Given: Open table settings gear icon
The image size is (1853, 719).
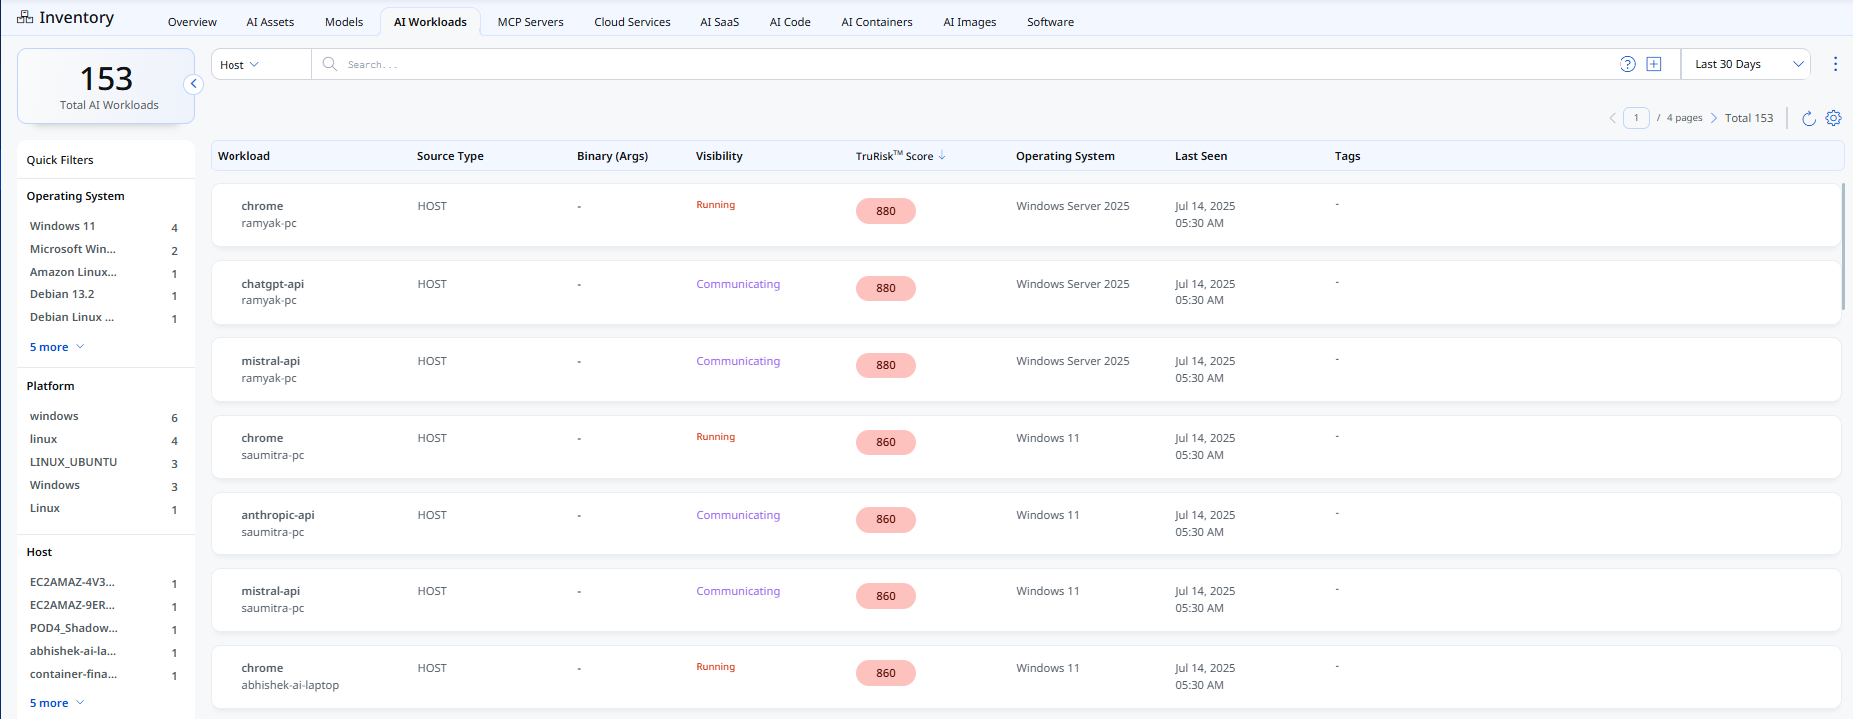Looking at the screenshot, I should tap(1833, 118).
